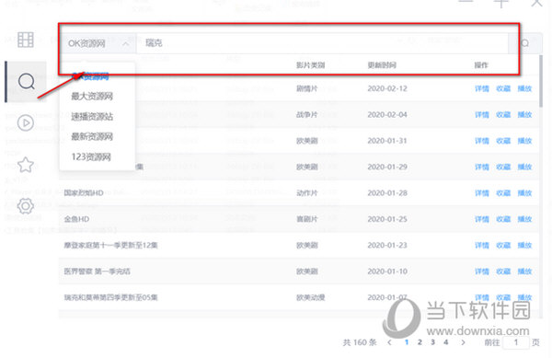Open 详情 for 摩登家庭第十一季 row
Image resolution: width=552 pixels, height=358 pixels.
click(x=482, y=246)
